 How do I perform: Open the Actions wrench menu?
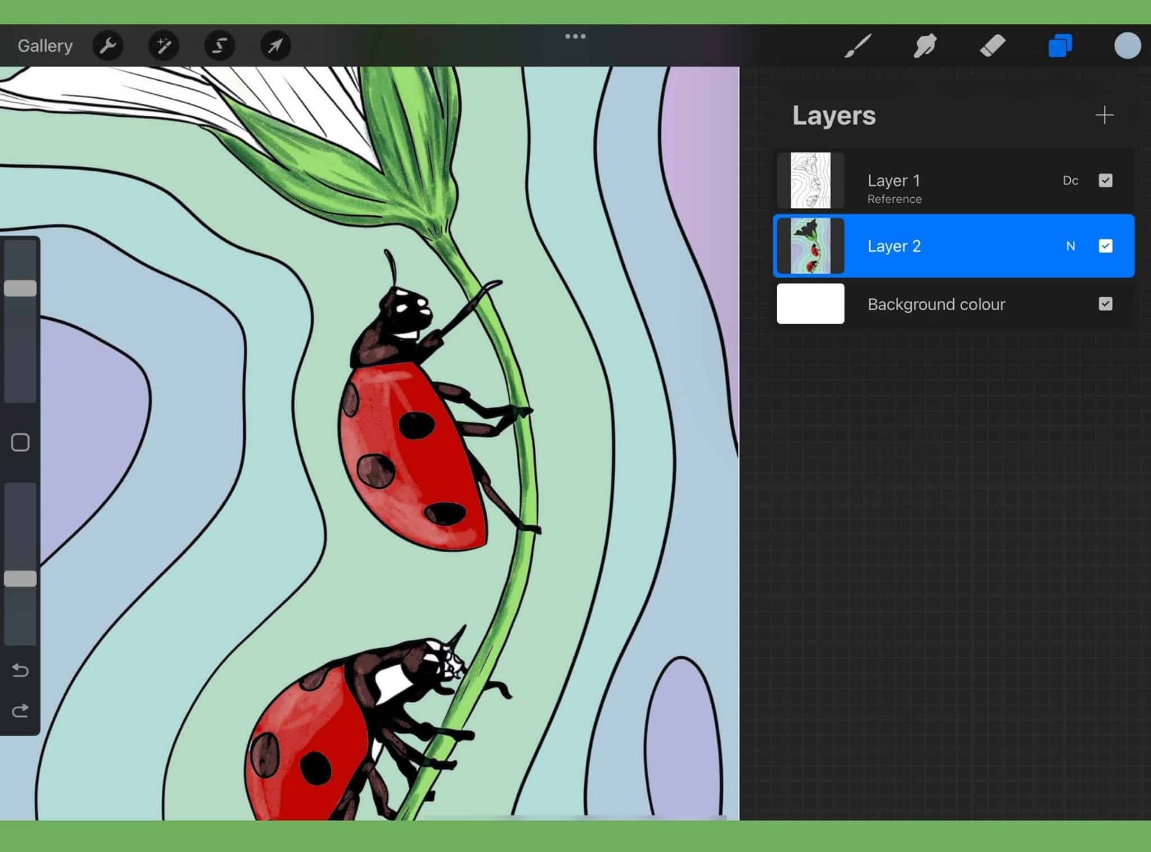click(x=108, y=45)
